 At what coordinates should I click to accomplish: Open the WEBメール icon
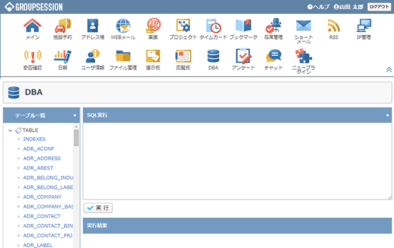click(123, 26)
